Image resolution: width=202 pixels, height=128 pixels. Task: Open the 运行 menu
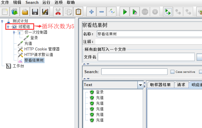coord(46,2)
